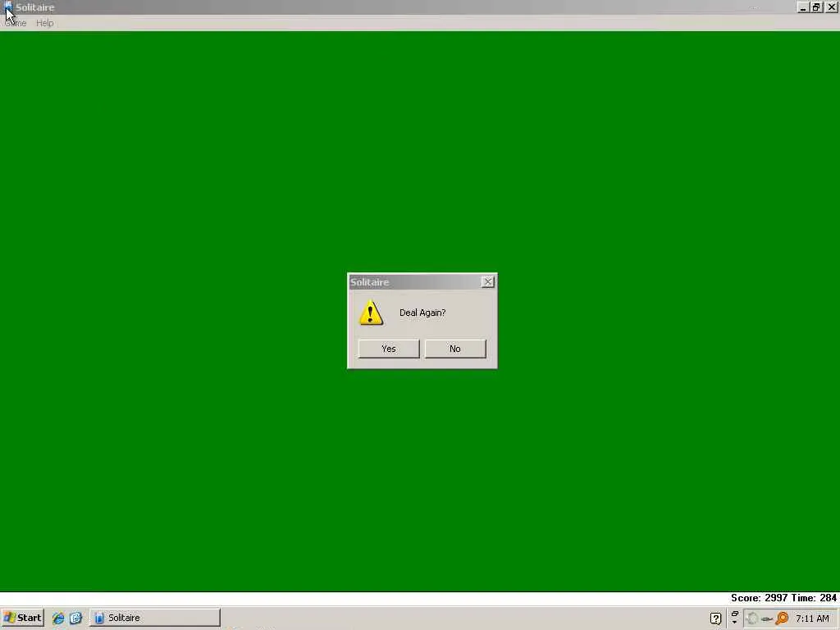Click the second quick launch icon

(x=75, y=619)
